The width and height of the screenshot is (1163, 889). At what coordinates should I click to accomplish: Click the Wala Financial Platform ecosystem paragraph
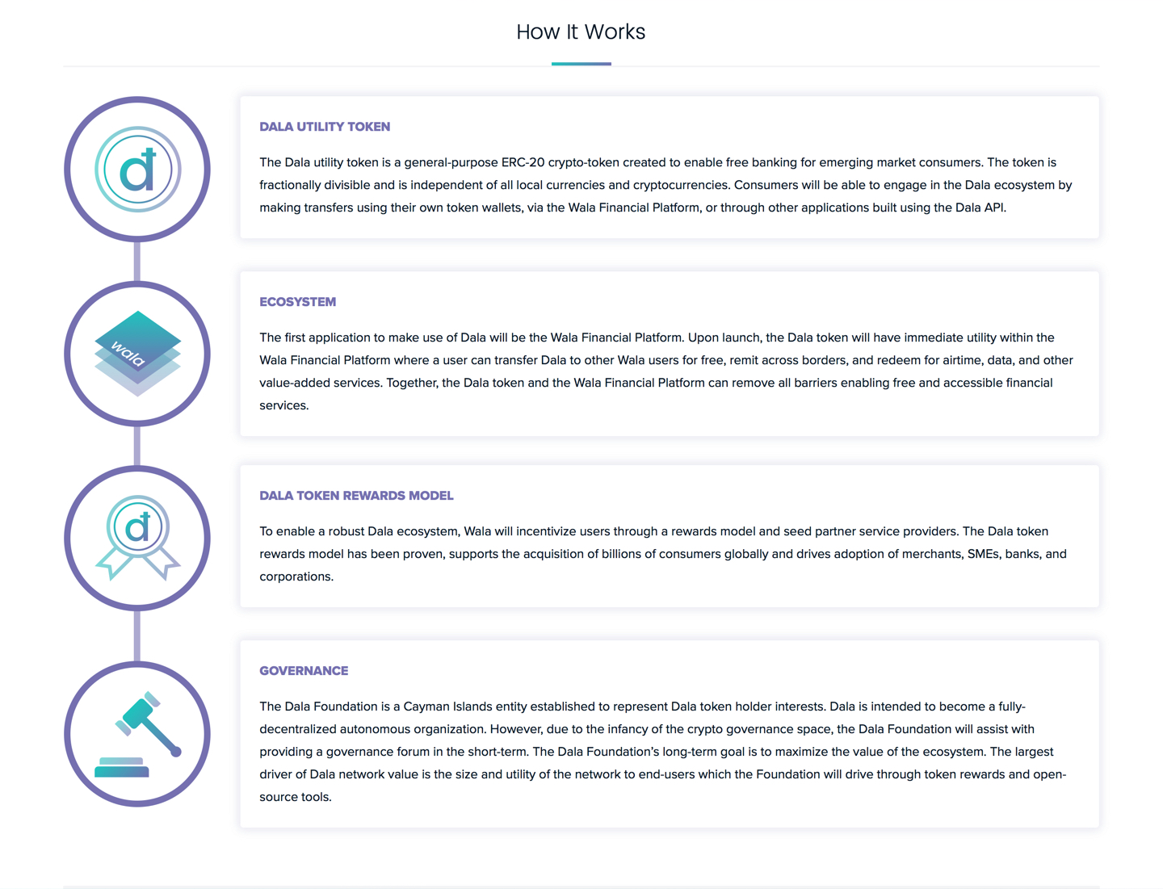[x=666, y=371]
